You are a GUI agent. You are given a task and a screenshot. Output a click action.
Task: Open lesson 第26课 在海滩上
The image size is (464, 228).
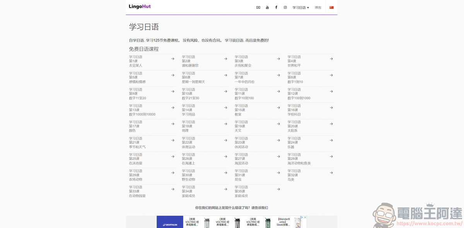point(205,159)
